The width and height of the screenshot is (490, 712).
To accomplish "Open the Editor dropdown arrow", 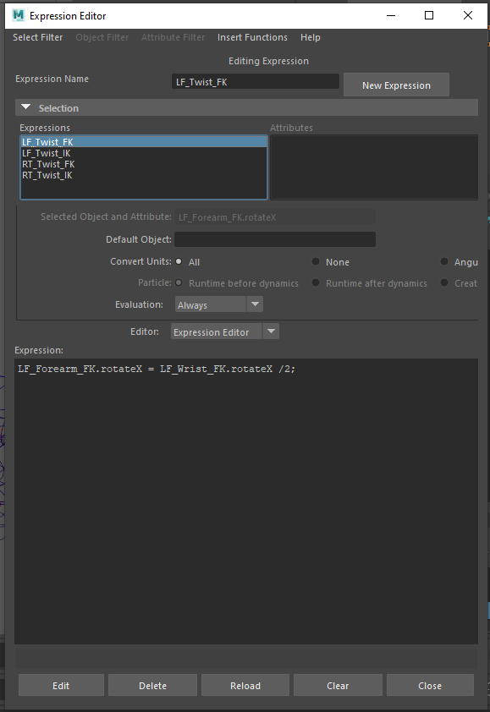I will (271, 331).
